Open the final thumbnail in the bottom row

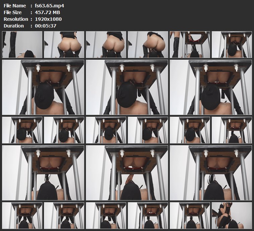(x=232, y=216)
